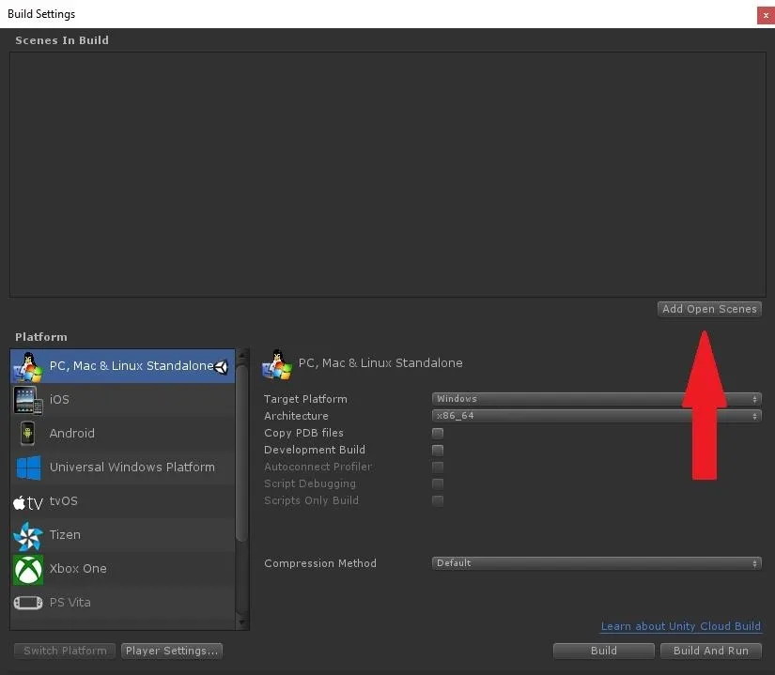Choose Universal Windows Platform from the list
The width and height of the screenshot is (775, 675).
122,468
